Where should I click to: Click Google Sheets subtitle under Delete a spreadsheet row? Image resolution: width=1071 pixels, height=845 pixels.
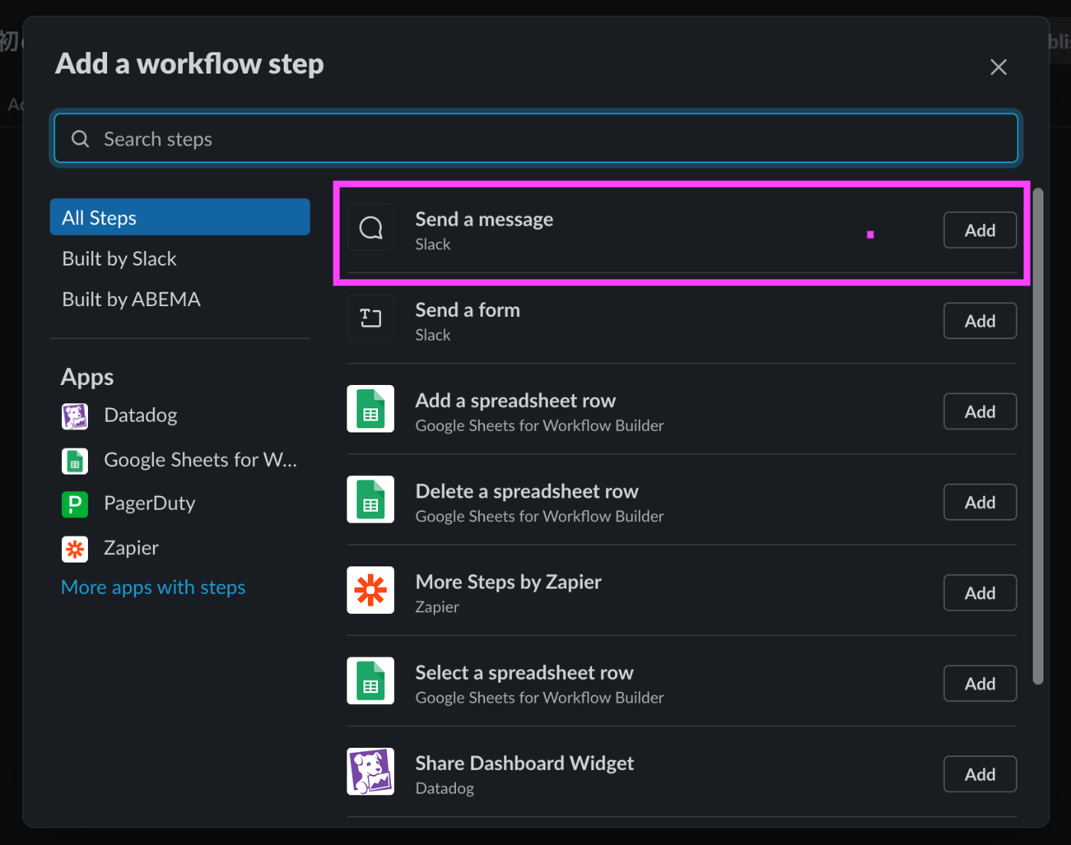pyautogui.click(x=539, y=517)
